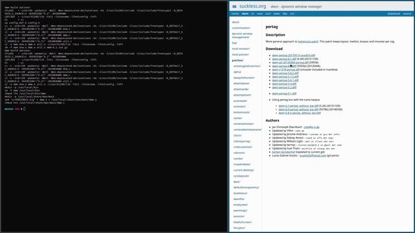Screen dimensions: 415x233
Task: Open the dwmfifo/ patch entry
Action: point(239,199)
